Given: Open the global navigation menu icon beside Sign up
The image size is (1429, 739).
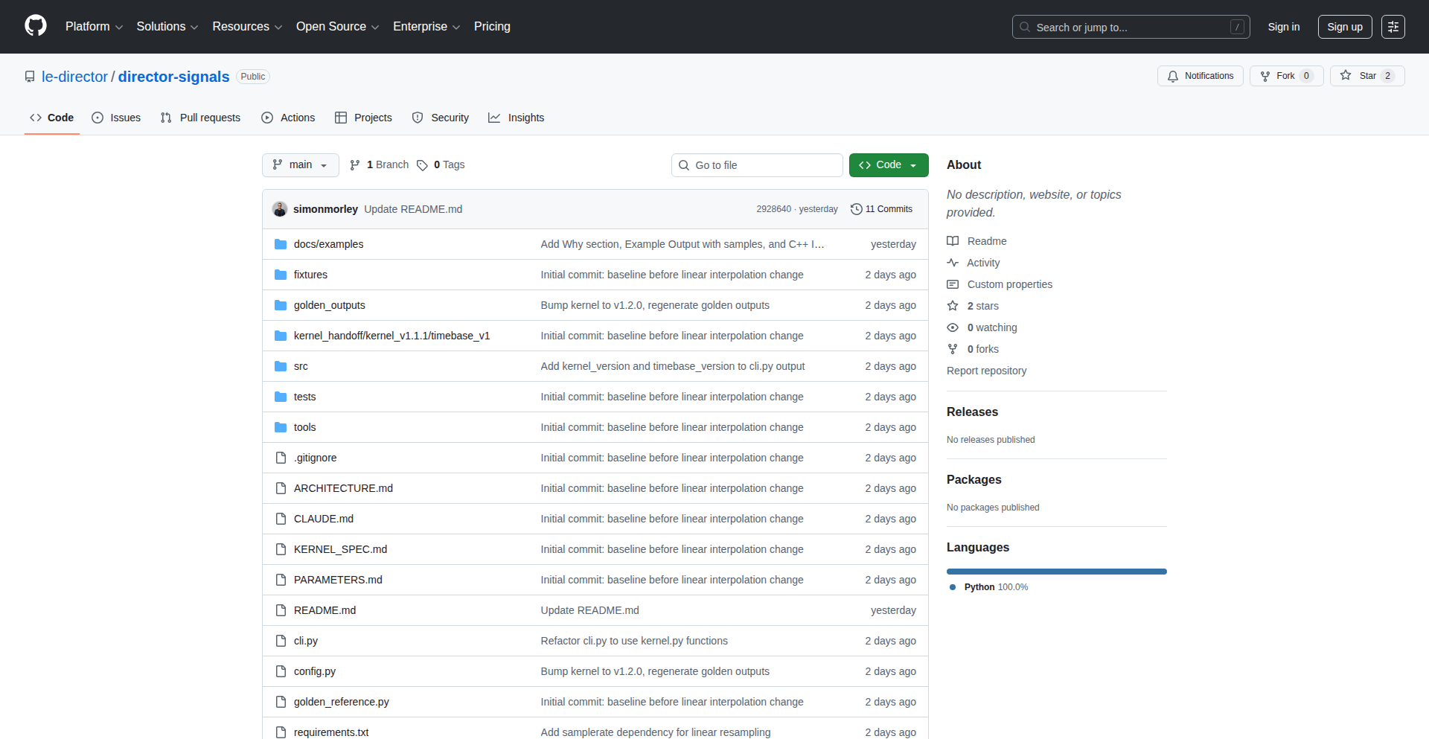Looking at the screenshot, I should tap(1393, 27).
